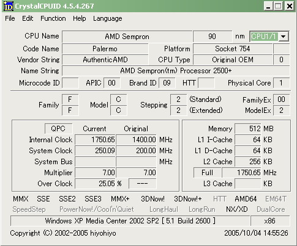Click the AMD64 feature label
This screenshot has width=297, height=246.
tap(246, 199)
